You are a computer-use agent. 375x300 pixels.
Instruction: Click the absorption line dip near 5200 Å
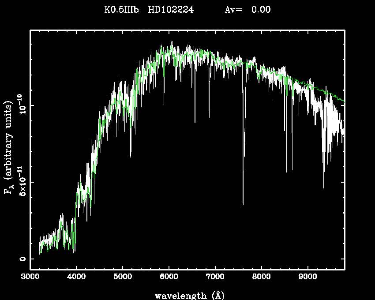click(131, 154)
